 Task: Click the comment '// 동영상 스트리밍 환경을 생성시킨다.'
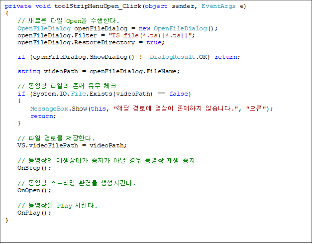click(x=77, y=183)
